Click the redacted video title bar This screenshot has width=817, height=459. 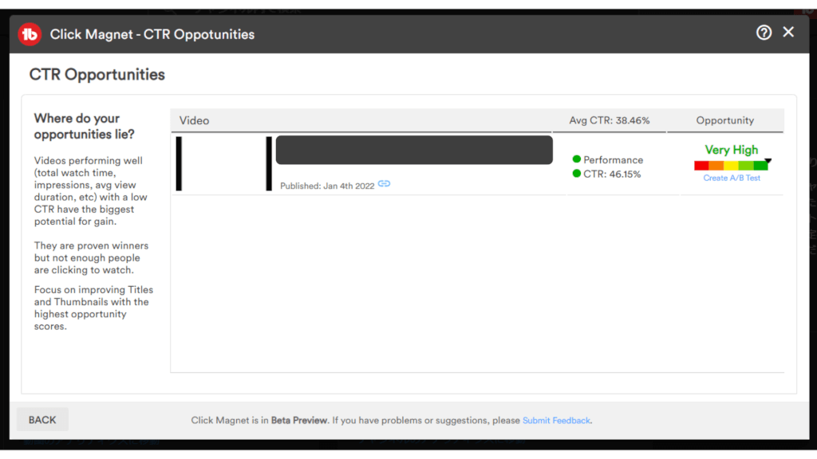coord(414,150)
